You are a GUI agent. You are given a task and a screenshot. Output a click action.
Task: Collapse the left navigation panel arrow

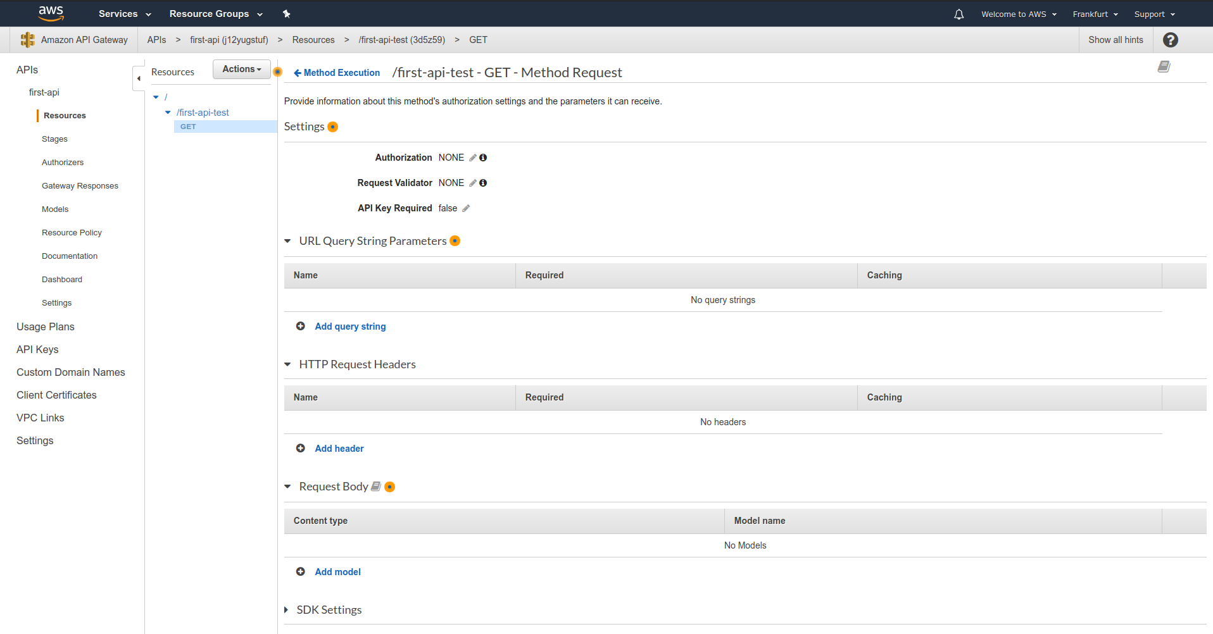coord(139,78)
